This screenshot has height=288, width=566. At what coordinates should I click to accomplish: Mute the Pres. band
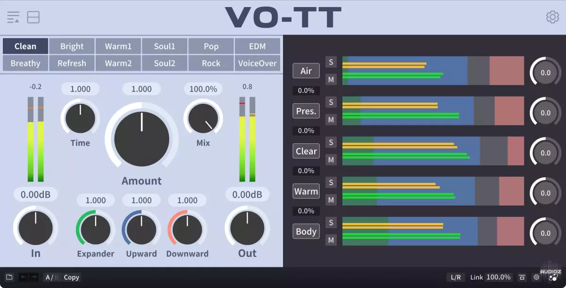(x=331, y=120)
